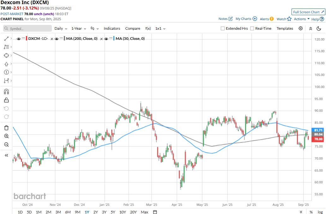Open the f(x) expressions menu
The height and width of the screenshot is (214, 326).
(148, 28)
